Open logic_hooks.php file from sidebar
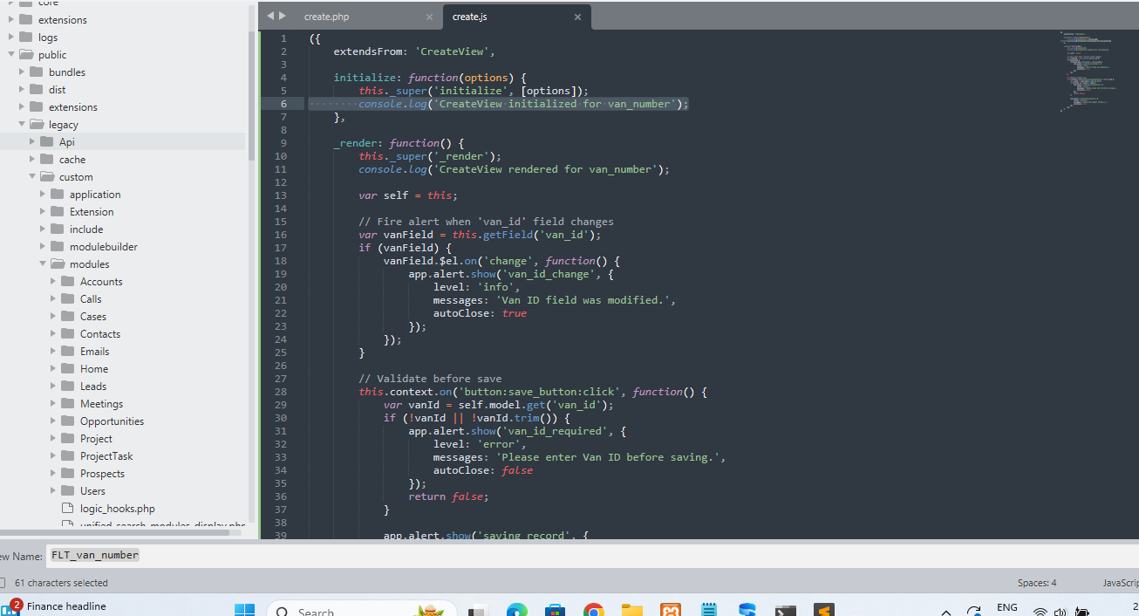 click(x=117, y=509)
